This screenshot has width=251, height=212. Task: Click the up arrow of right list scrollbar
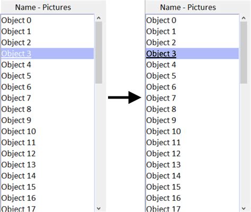tap(244, 18)
